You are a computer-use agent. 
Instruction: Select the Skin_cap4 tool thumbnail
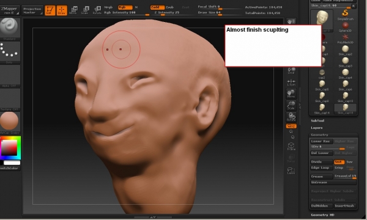pos(345,74)
